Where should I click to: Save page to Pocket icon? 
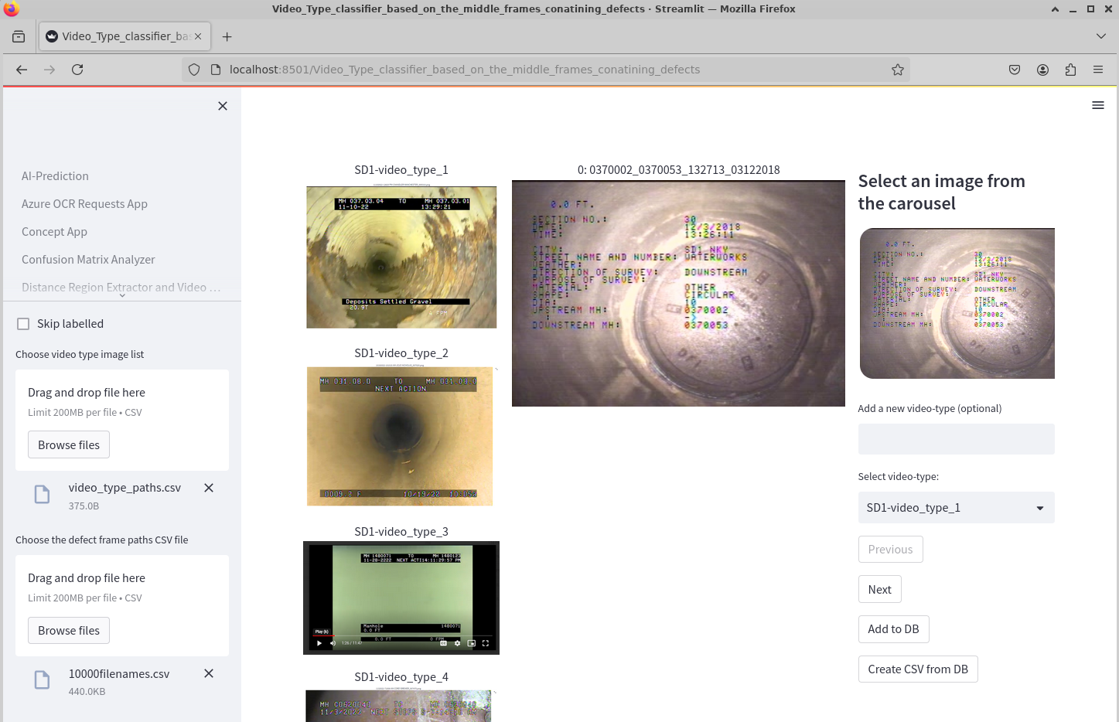(x=1015, y=70)
